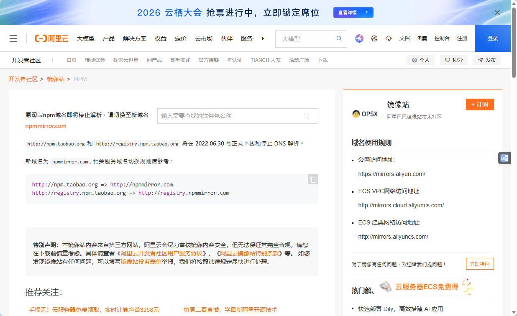Open the 控制台 link
Viewport: 517px width, 316px height.
point(442,38)
